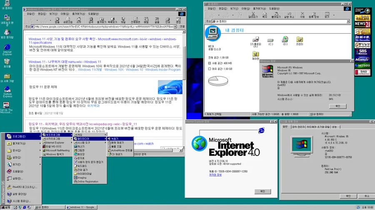Click OK (확인) in the Windows about dialog
The width and height of the screenshot is (375, 210).
pyautogui.click(x=337, y=106)
